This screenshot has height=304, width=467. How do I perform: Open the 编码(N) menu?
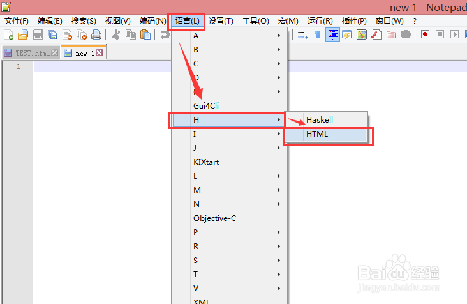[152, 21]
